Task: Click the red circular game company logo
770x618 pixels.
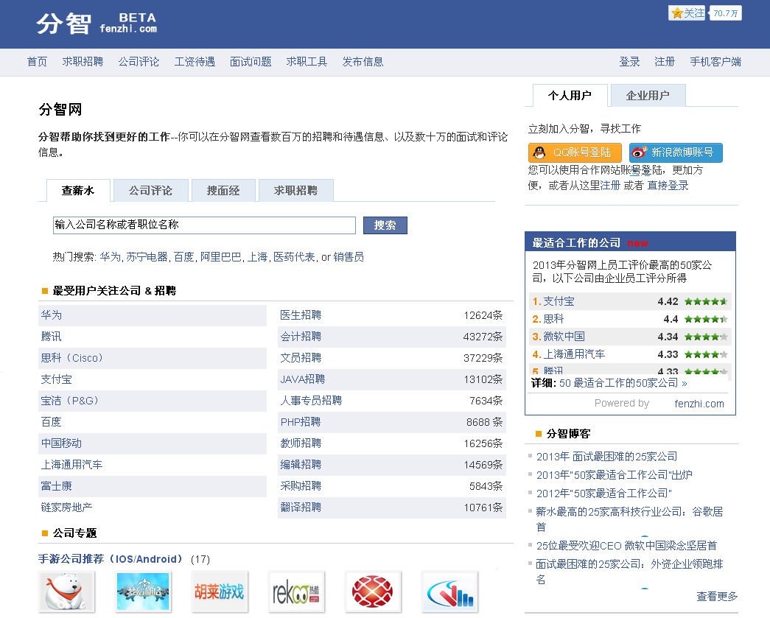Action: (x=372, y=591)
